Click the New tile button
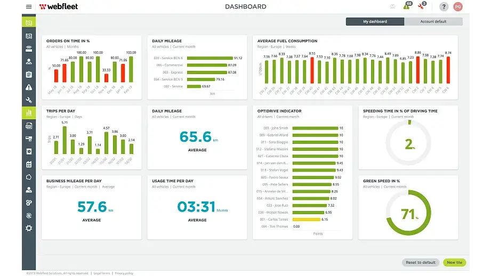The image size is (491, 276). (455, 263)
